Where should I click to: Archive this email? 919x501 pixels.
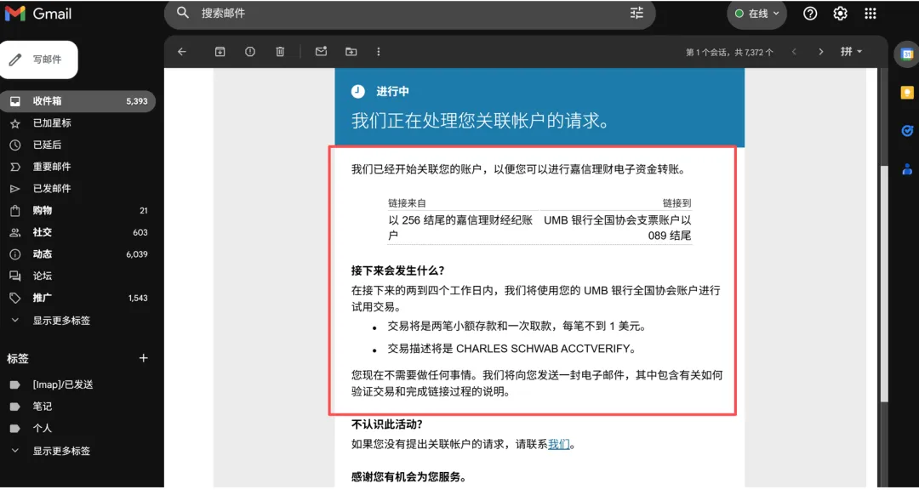click(220, 52)
